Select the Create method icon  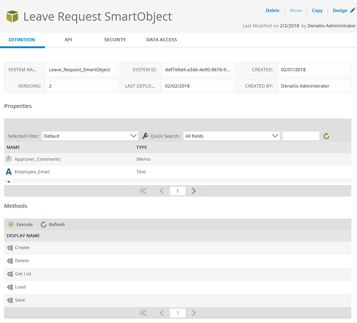(x=10, y=248)
